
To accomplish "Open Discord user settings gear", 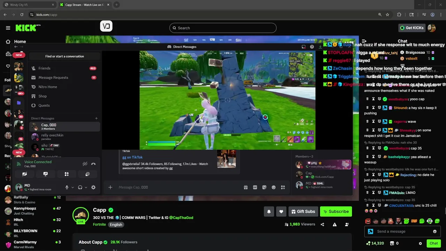I will coord(93,187).
